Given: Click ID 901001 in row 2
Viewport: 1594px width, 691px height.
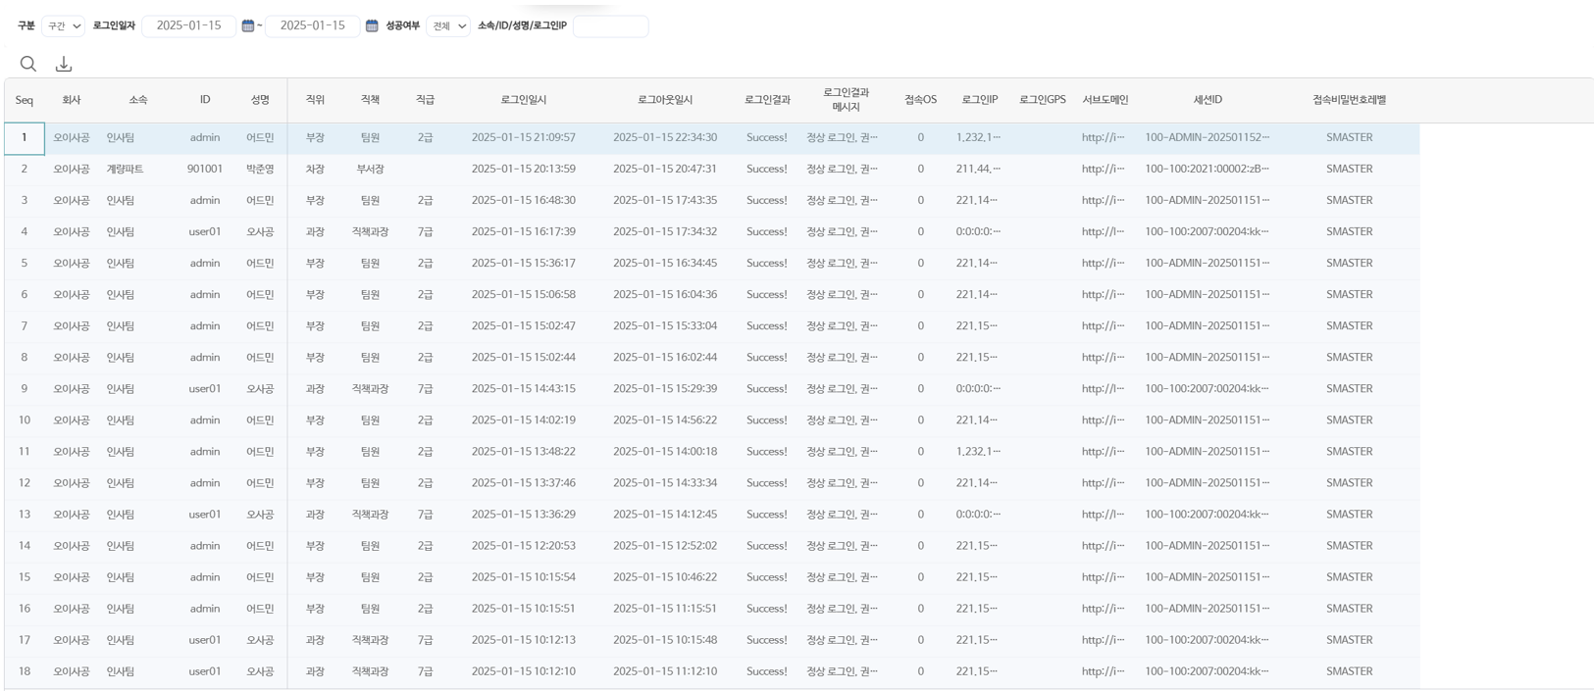Looking at the screenshot, I should point(205,170).
